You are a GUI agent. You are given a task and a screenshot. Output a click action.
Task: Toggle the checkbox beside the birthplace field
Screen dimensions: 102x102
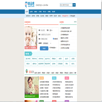pos(53,39)
